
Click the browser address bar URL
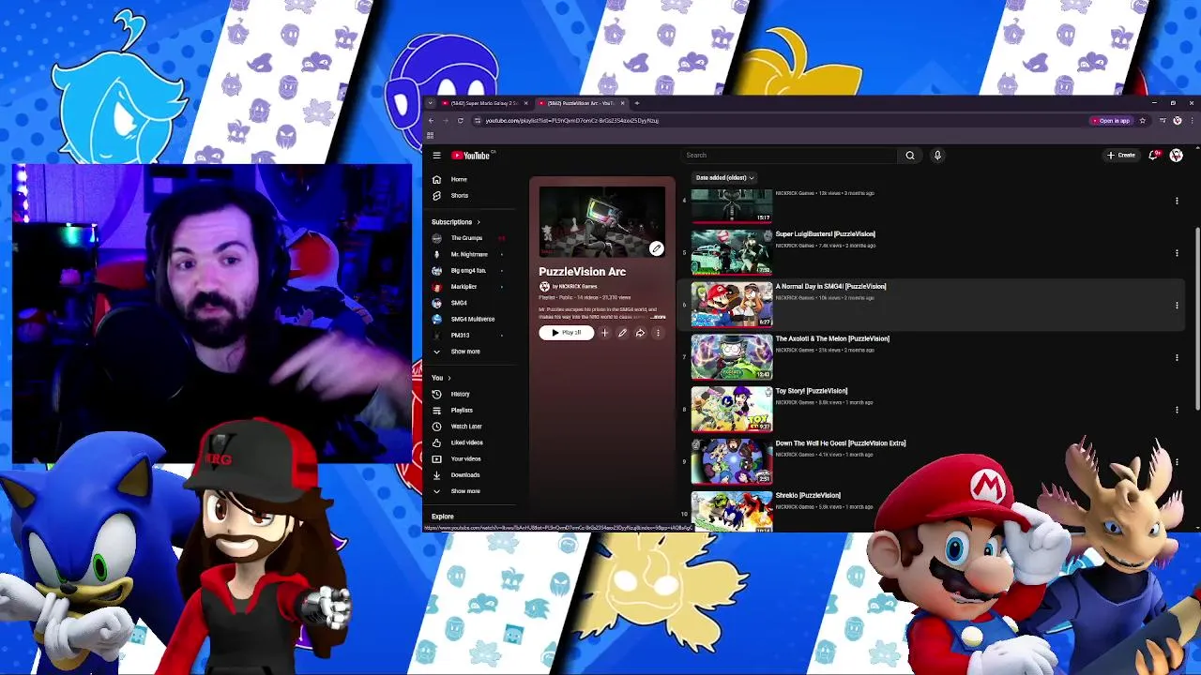(571, 121)
